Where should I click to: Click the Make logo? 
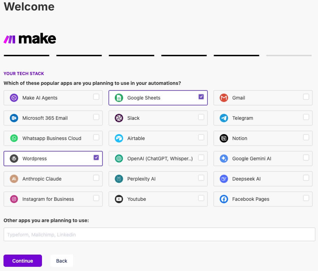30,39
